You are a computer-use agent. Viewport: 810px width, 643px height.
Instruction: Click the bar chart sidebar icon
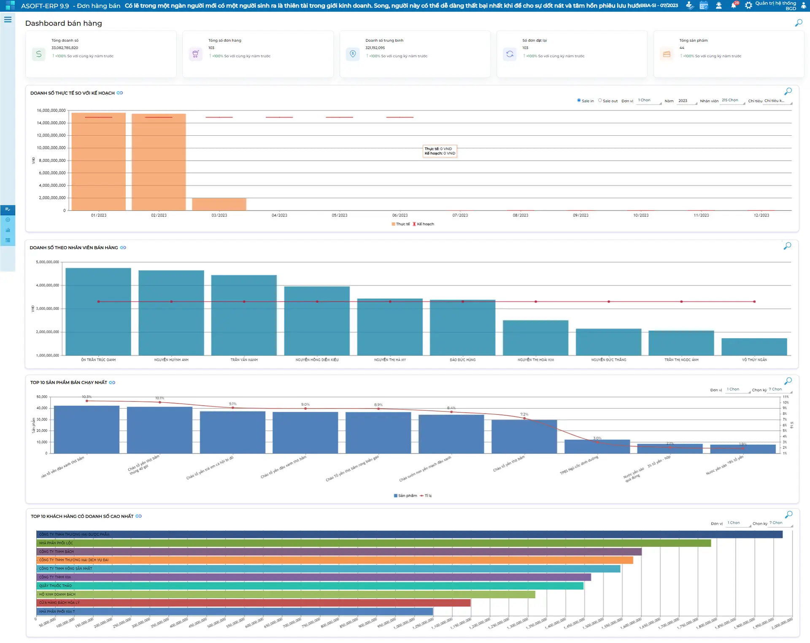(x=8, y=230)
